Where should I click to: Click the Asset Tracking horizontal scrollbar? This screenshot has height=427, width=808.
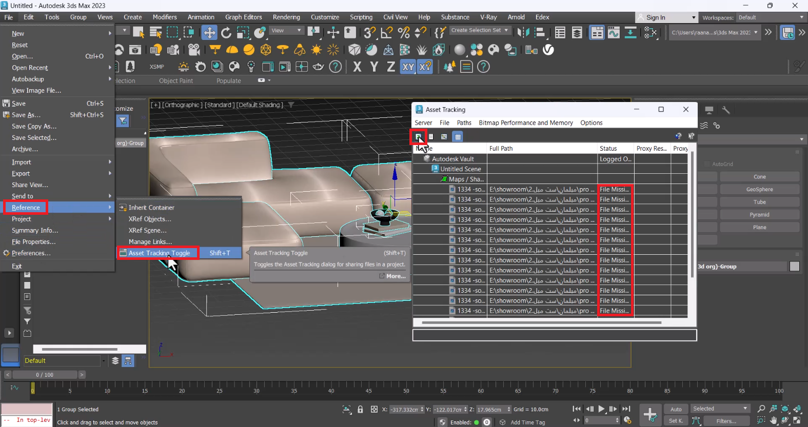[x=541, y=322]
